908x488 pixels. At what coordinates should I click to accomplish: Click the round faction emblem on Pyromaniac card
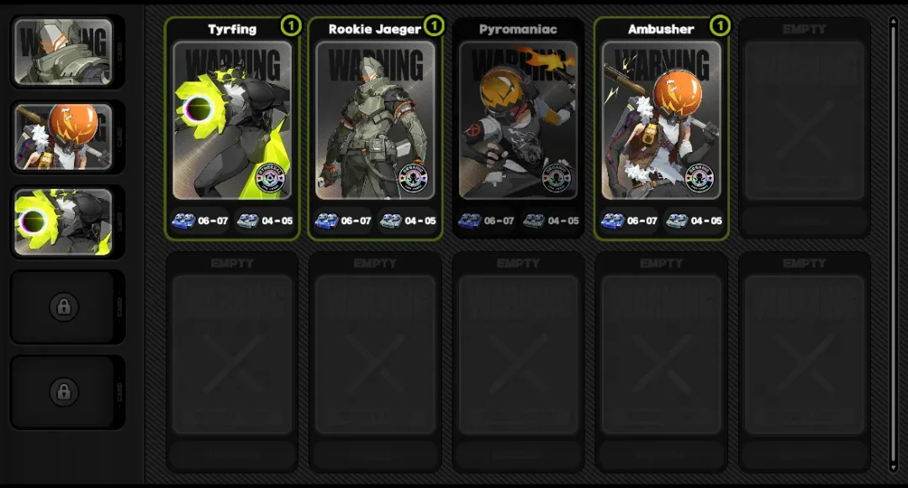click(556, 178)
